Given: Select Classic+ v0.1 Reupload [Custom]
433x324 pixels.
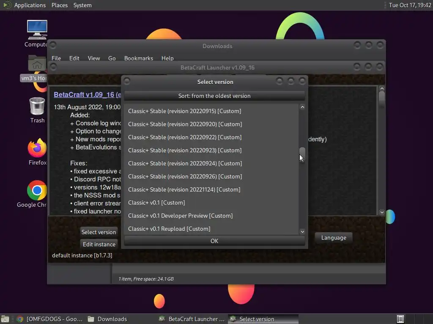Looking at the screenshot, I should [x=211, y=229].
